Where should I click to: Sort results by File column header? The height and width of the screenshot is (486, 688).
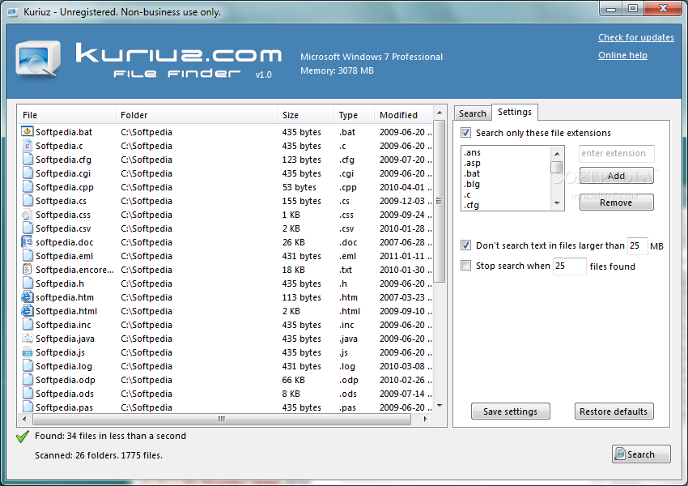pos(67,115)
